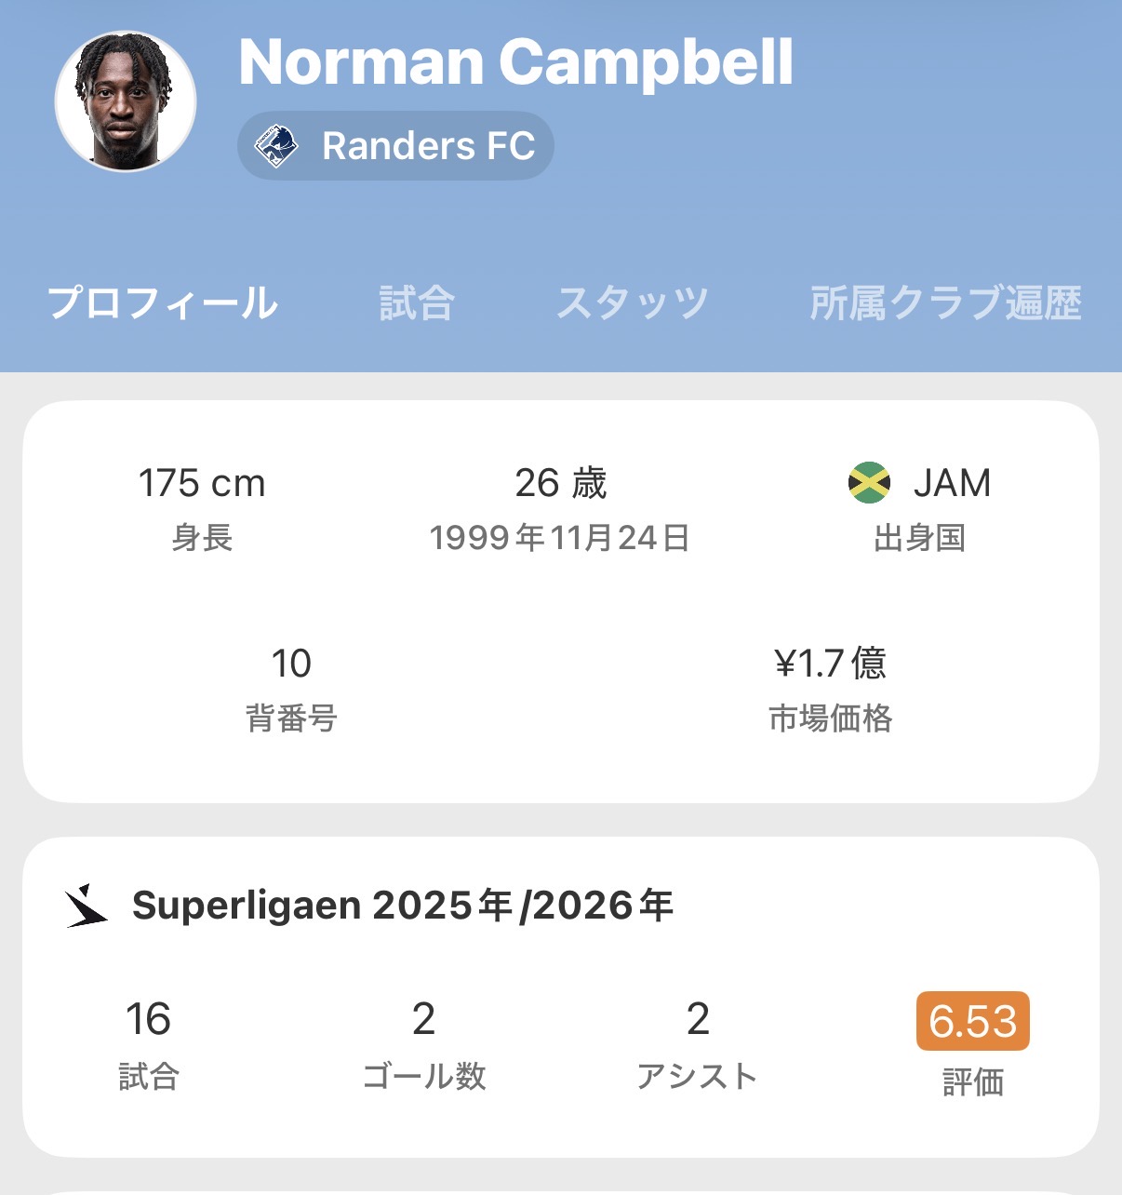The height and width of the screenshot is (1195, 1122).
Task: Tap the 2 ゴール数 goals stat
Action: point(423,1043)
